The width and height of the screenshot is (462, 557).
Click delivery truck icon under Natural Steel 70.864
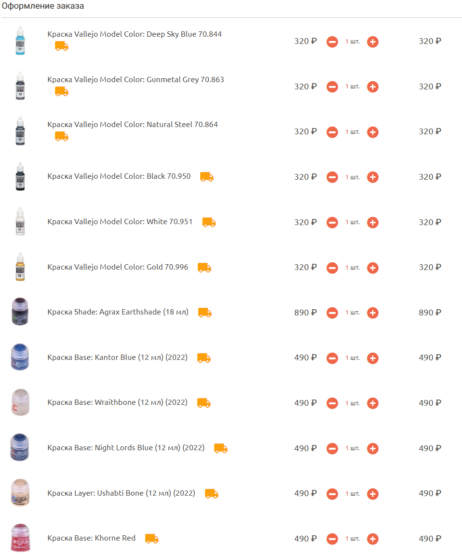[62, 136]
